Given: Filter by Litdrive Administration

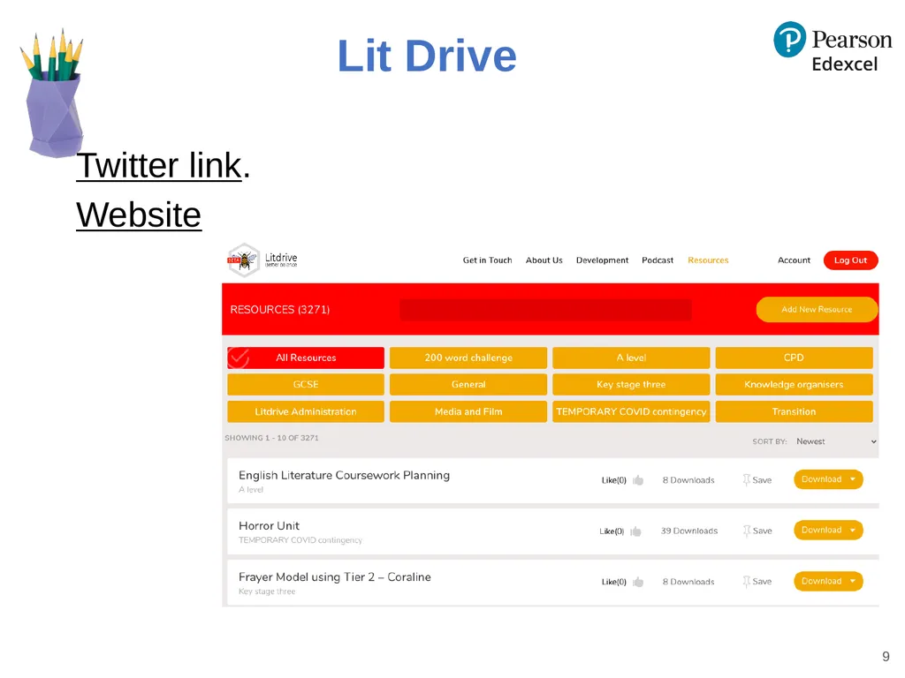Looking at the screenshot, I should [306, 411].
